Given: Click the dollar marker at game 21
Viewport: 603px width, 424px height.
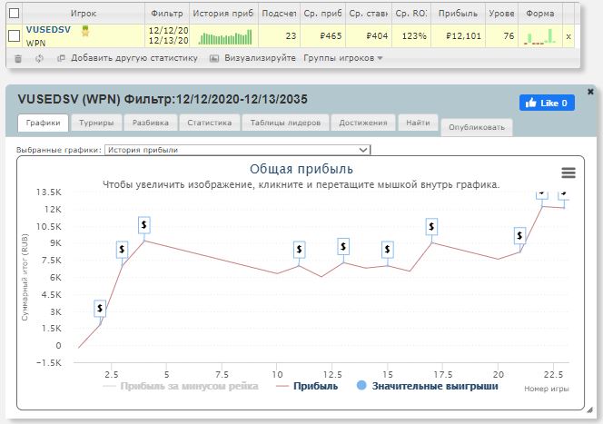Looking at the screenshot, I should coord(520,236).
